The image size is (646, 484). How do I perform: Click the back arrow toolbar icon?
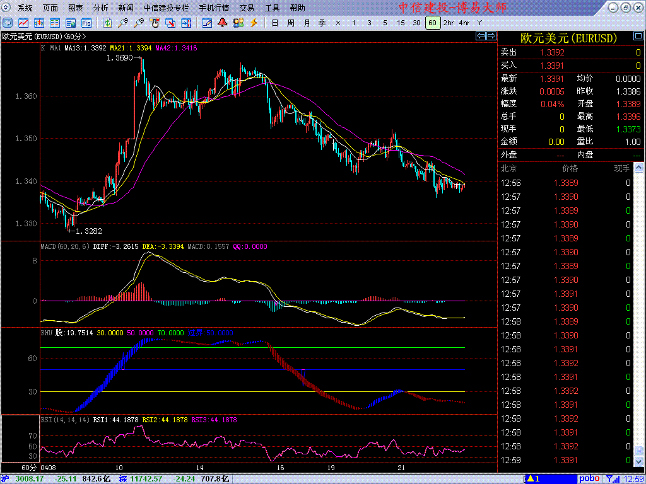point(7,23)
